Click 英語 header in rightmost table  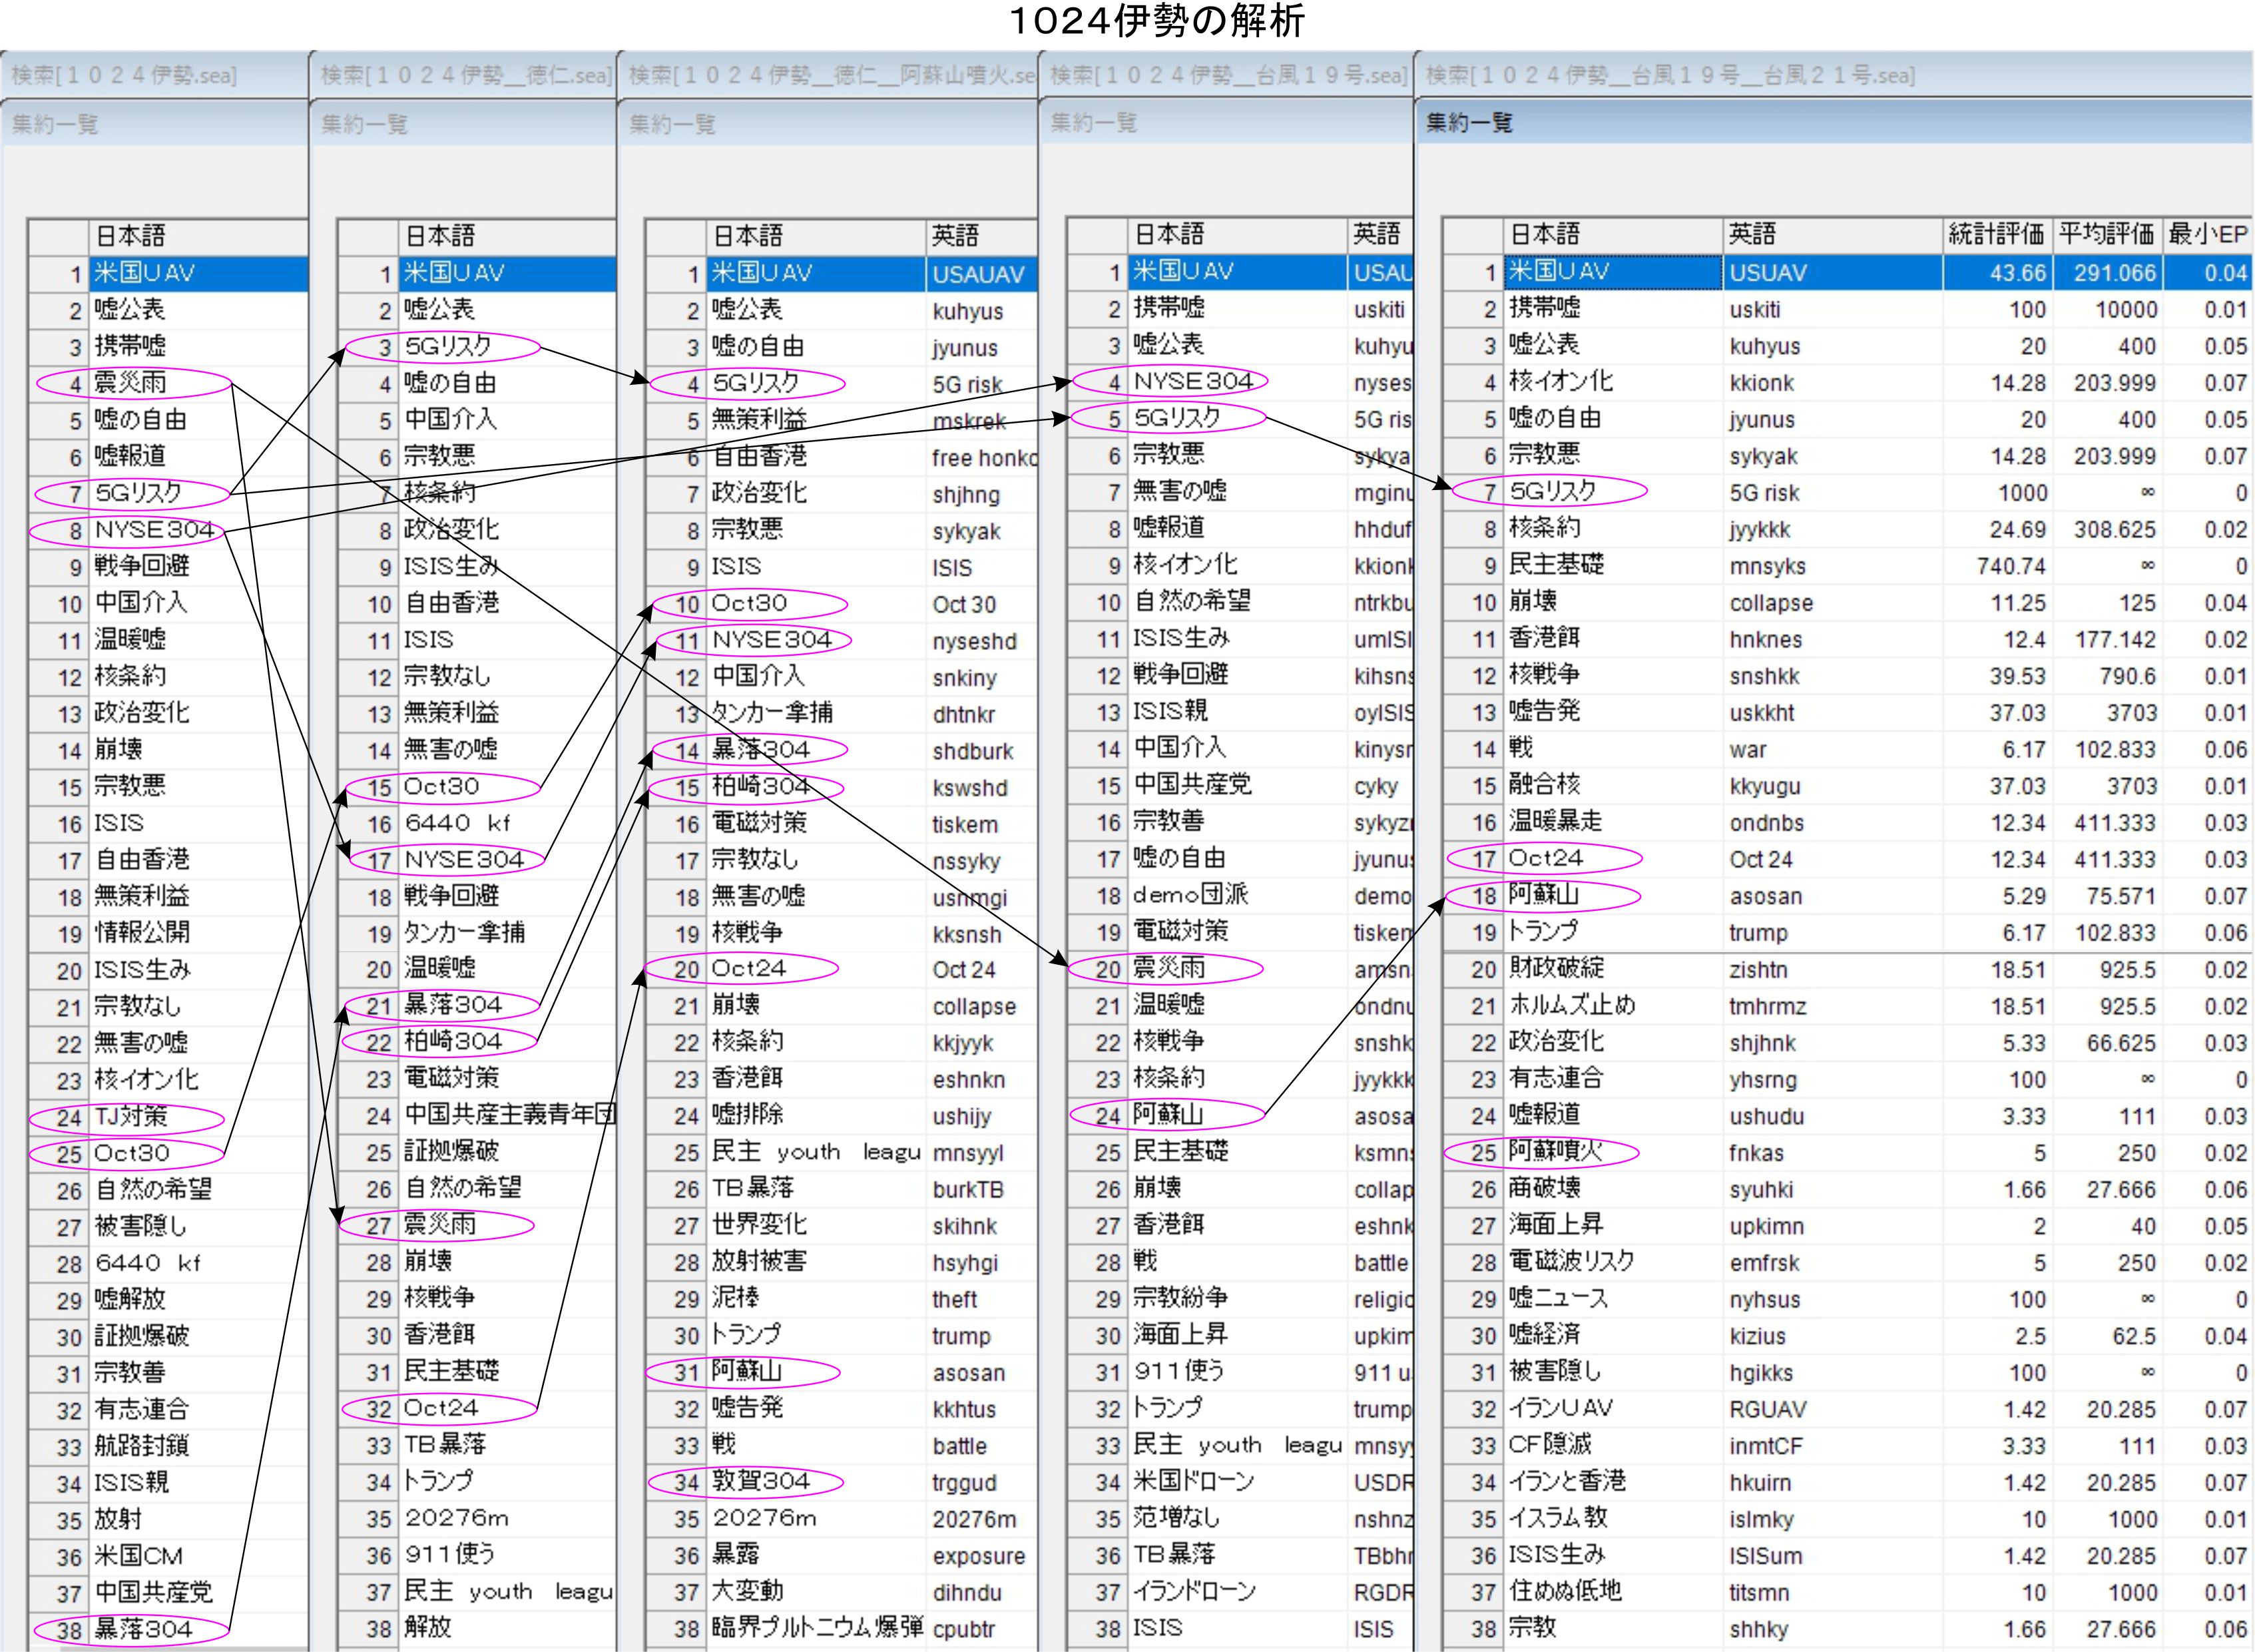(x=1754, y=234)
